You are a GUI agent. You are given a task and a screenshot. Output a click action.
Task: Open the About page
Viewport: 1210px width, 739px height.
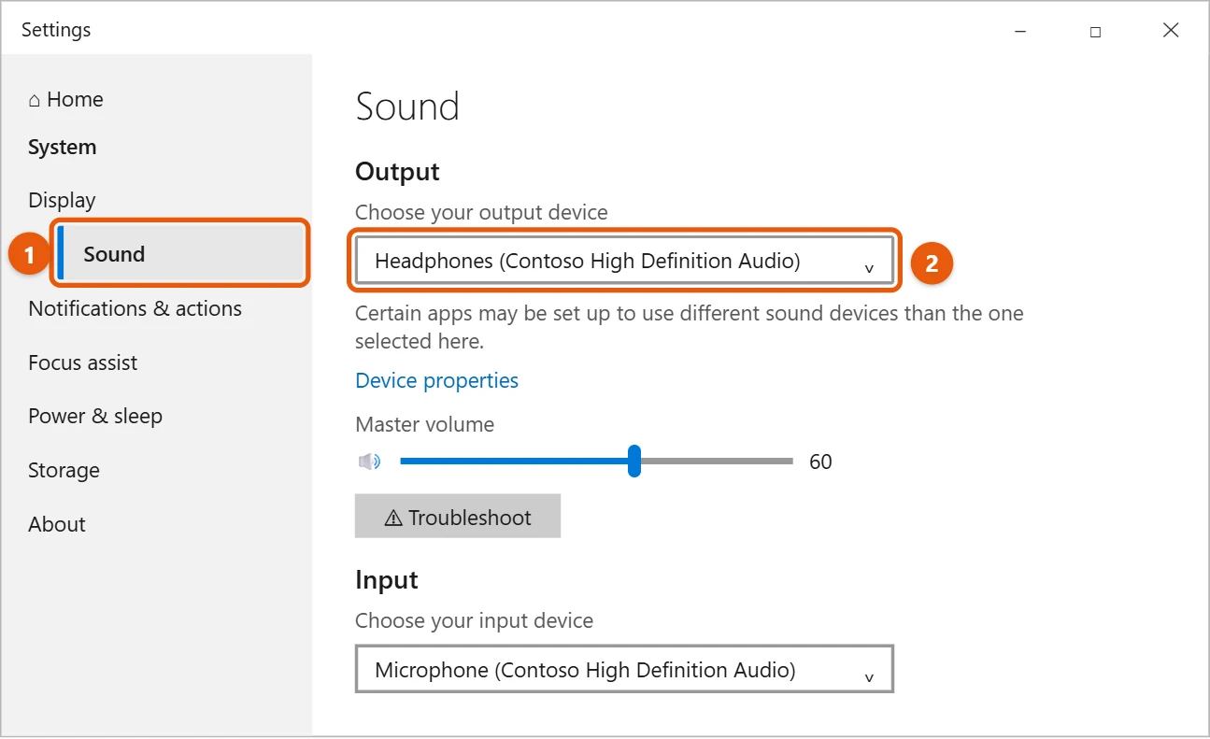[57, 524]
